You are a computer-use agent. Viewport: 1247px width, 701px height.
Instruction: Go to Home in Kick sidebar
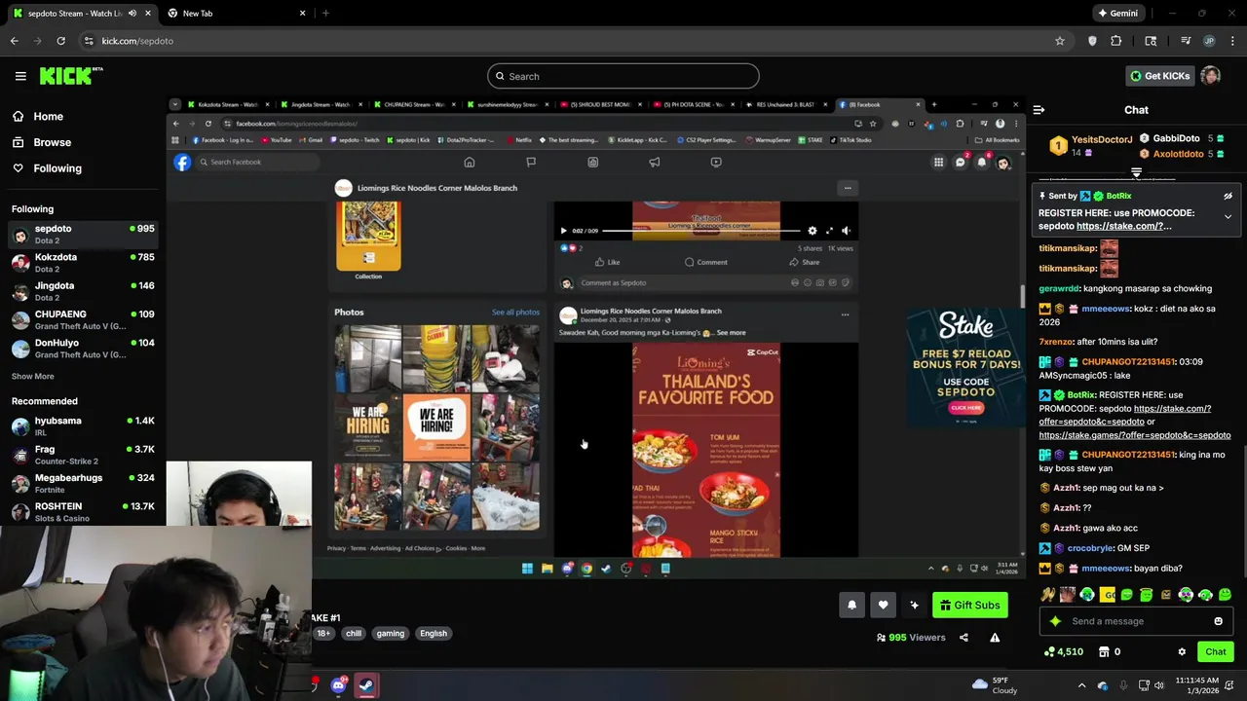[38, 116]
